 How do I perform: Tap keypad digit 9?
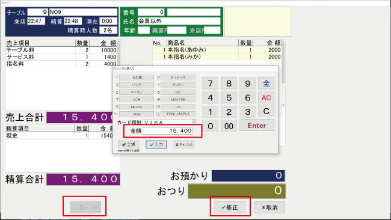(247, 83)
